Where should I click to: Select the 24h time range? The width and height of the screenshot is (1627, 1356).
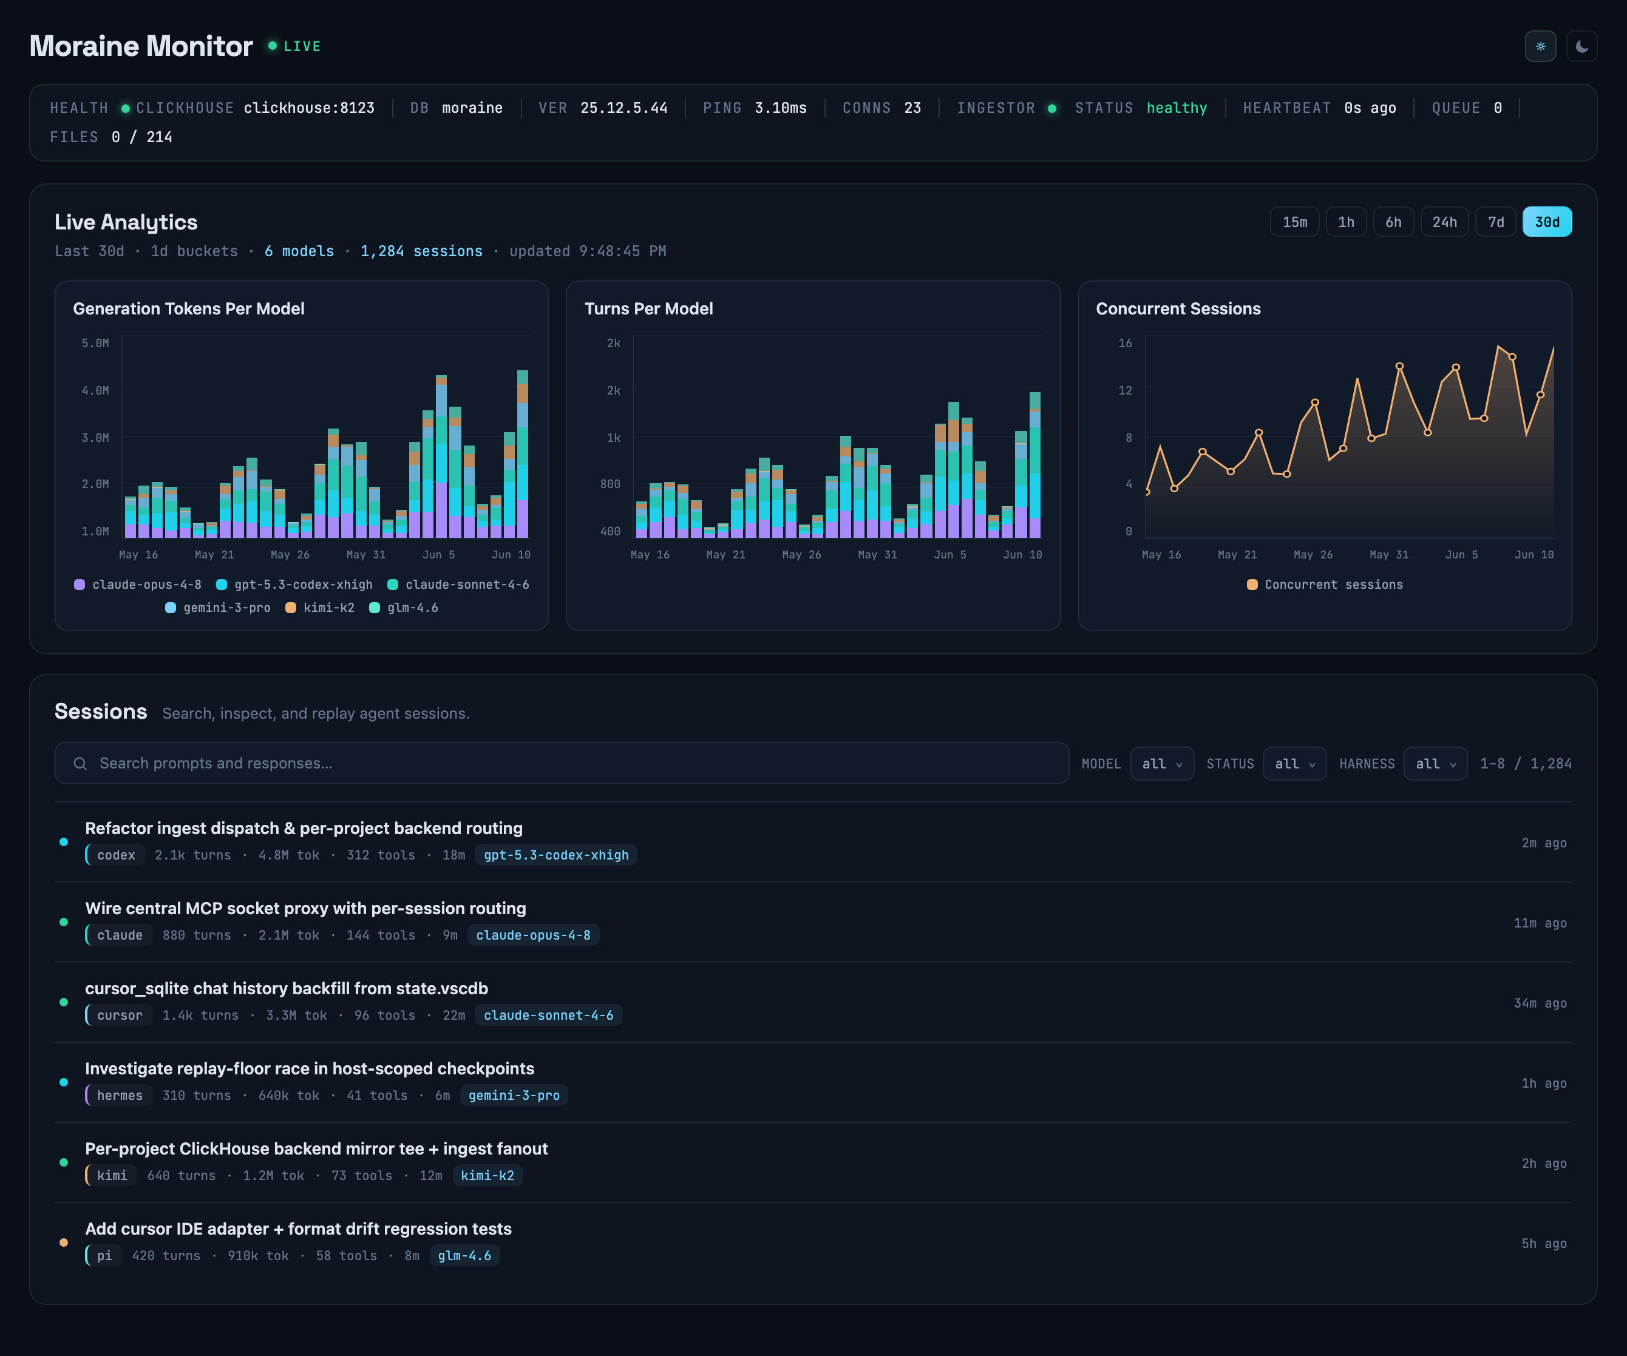[x=1444, y=222]
